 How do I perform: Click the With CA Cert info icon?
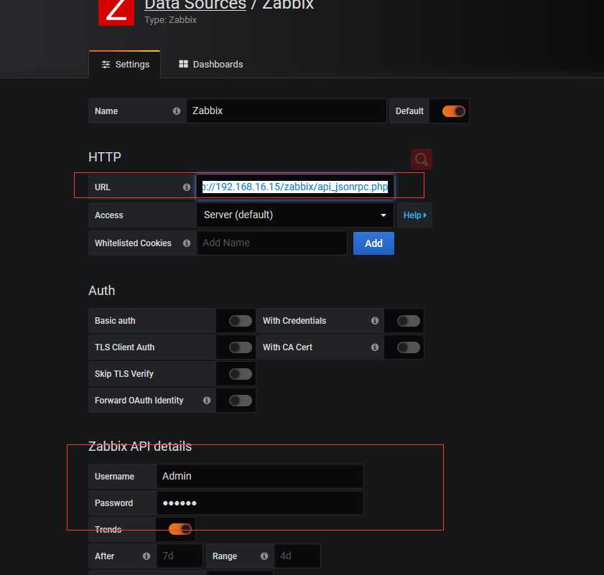click(x=375, y=347)
